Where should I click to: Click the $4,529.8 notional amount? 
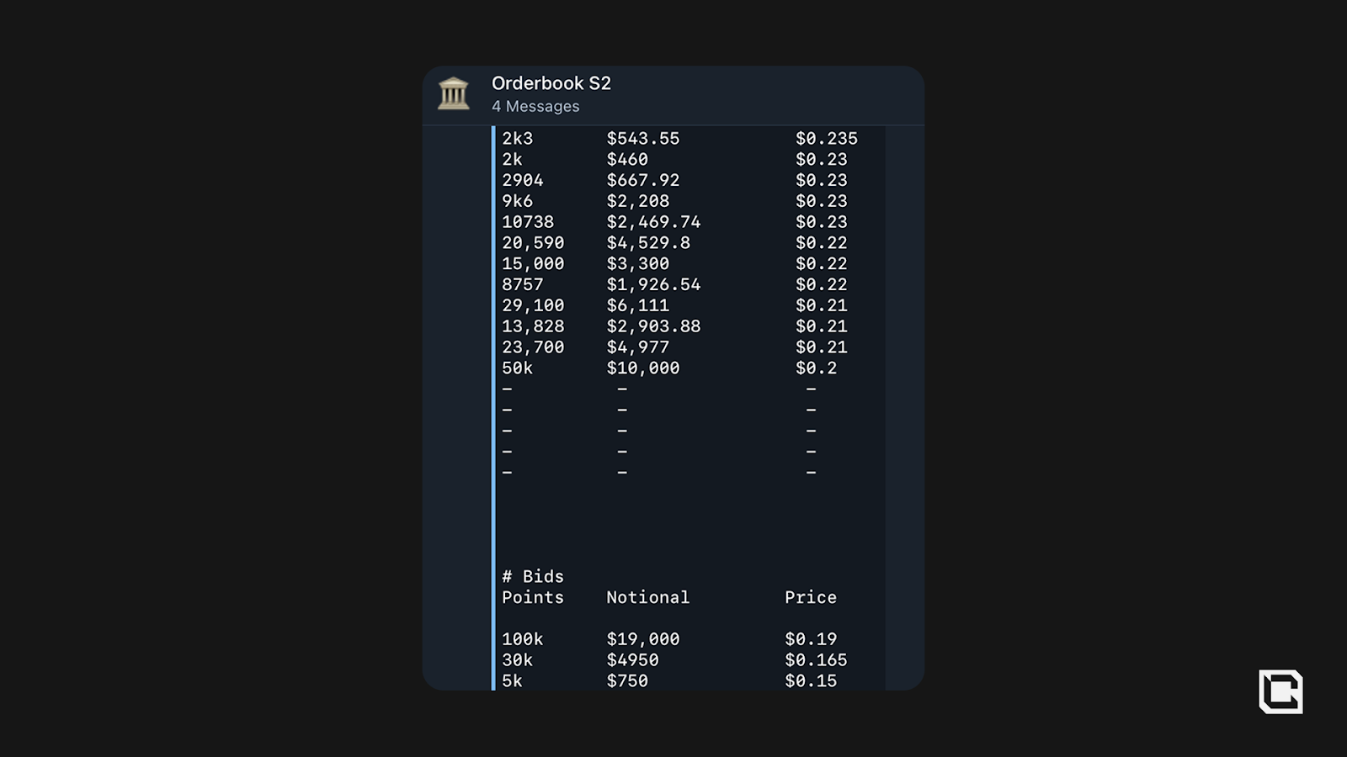647,243
